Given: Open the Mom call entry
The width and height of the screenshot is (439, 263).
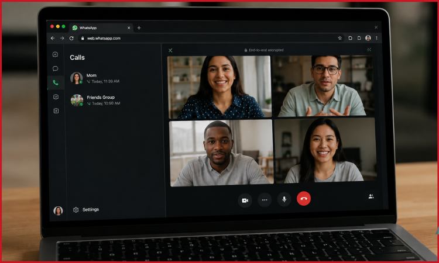Looking at the screenshot, I should pos(114,78).
